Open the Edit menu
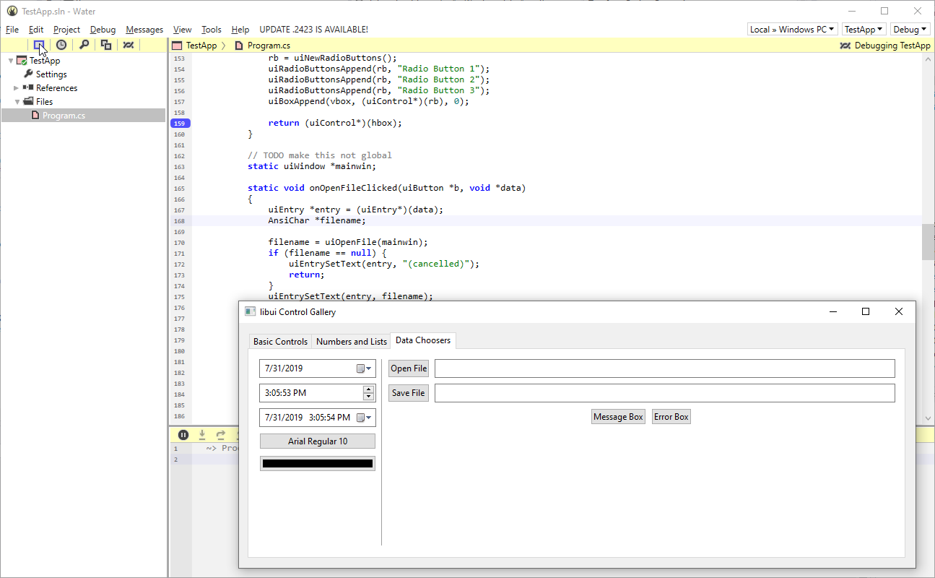 [36, 30]
